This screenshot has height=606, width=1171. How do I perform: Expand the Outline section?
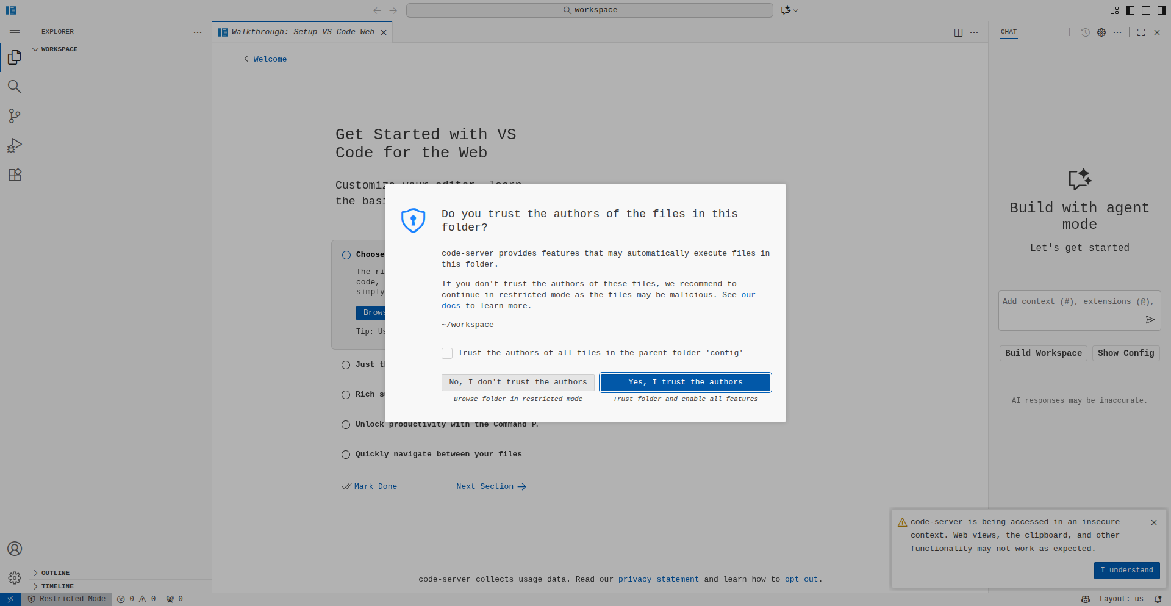[x=55, y=572]
